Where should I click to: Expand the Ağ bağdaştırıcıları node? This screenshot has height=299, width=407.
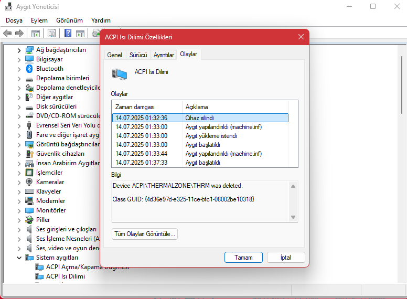pyautogui.click(x=19, y=50)
